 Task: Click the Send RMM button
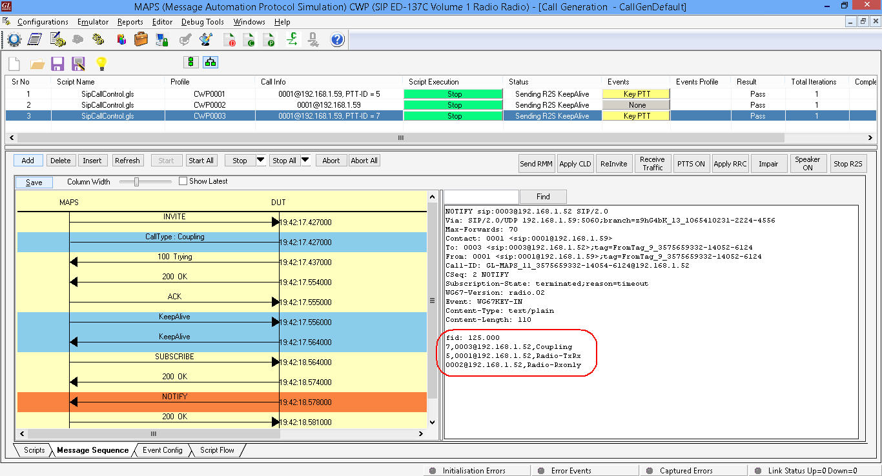[x=537, y=164]
